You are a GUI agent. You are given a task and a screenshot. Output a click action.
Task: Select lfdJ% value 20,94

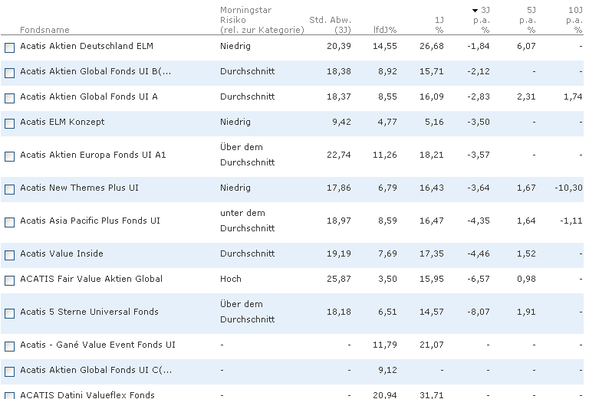click(x=385, y=395)
